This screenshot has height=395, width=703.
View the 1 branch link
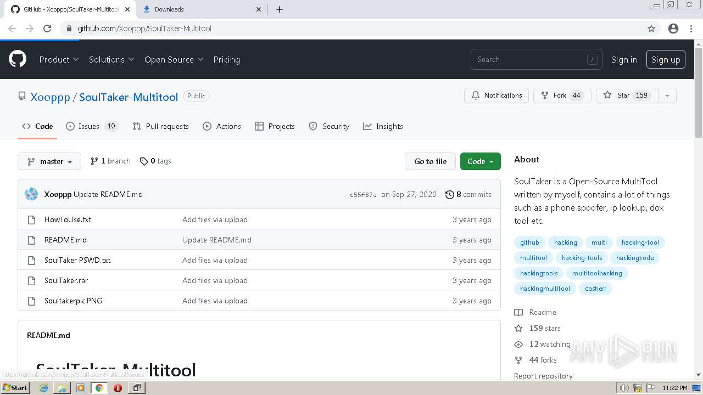point(110,161)
